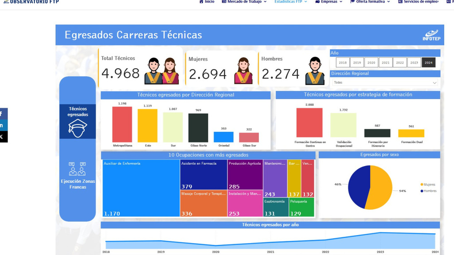The height and width of the screenshot is (255, 454).
Task: Select year 2021 in Año filter
Action: click(x=386, y=63)
